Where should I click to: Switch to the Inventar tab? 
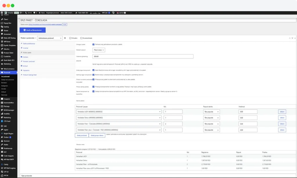26,48
